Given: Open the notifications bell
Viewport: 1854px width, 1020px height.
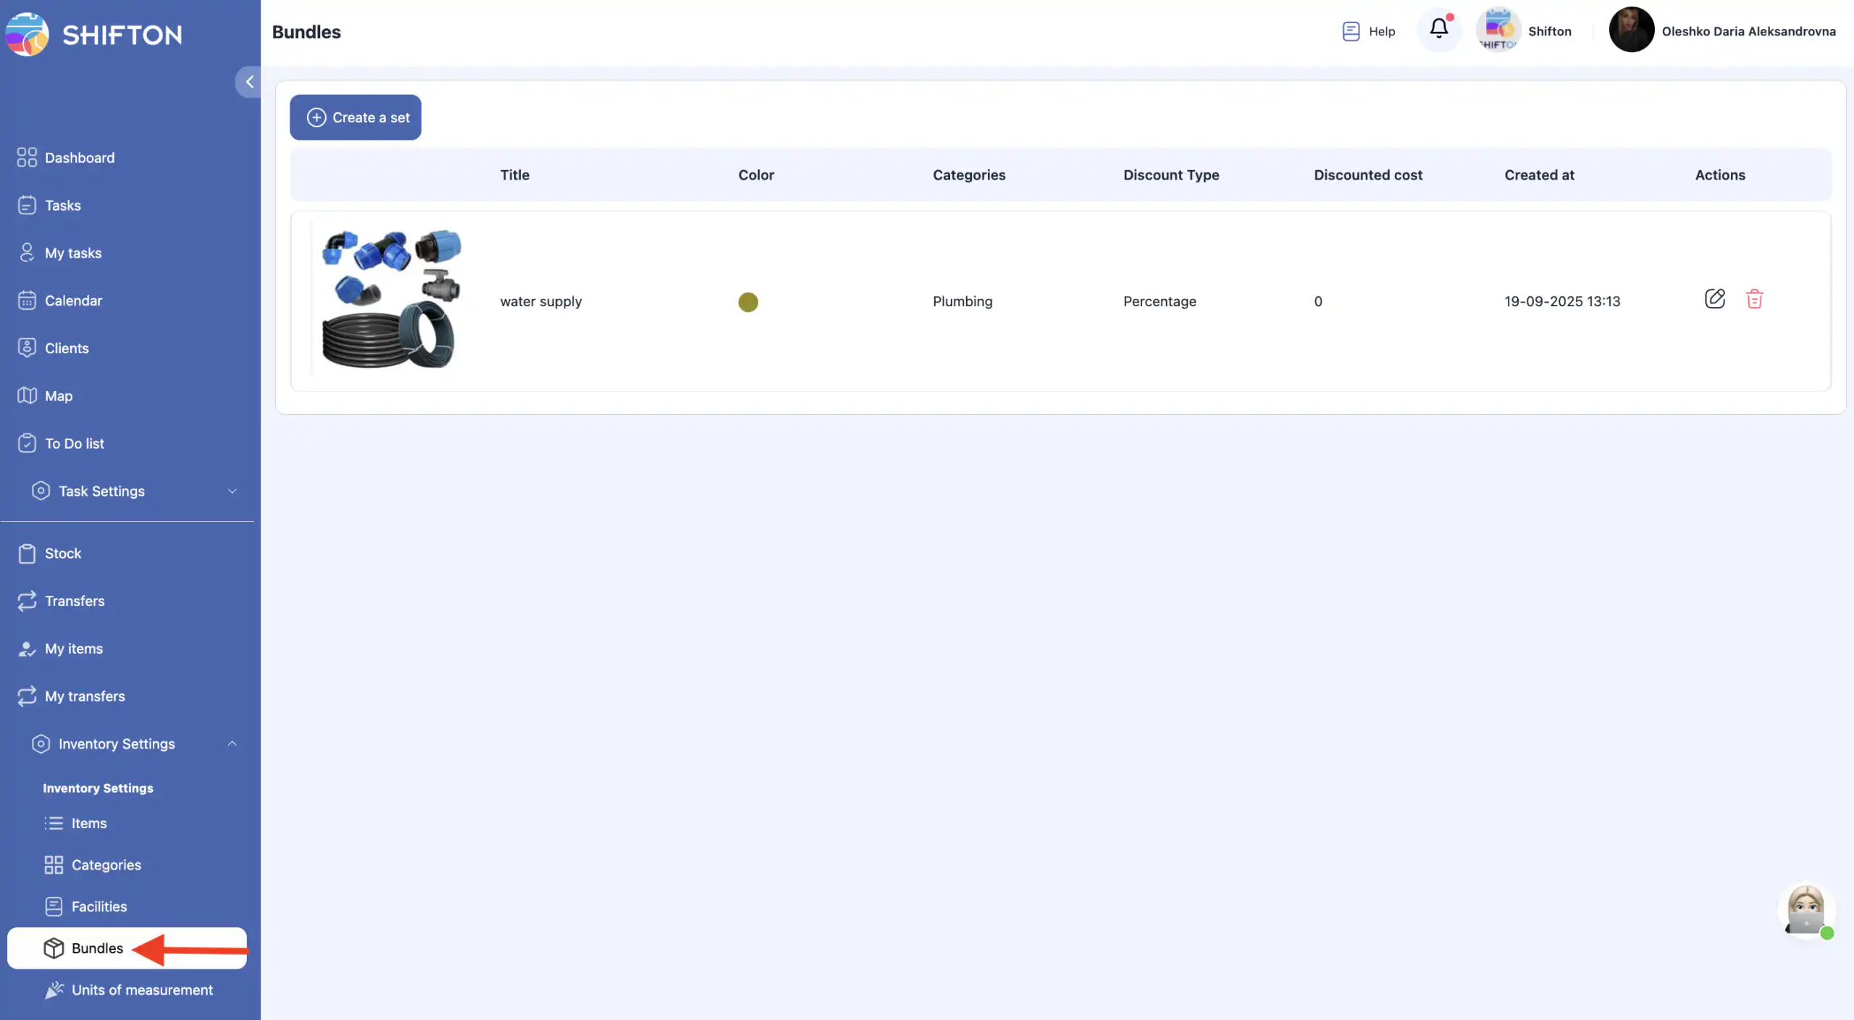Looking at the screenshot, I should [x=1438, y=29].
